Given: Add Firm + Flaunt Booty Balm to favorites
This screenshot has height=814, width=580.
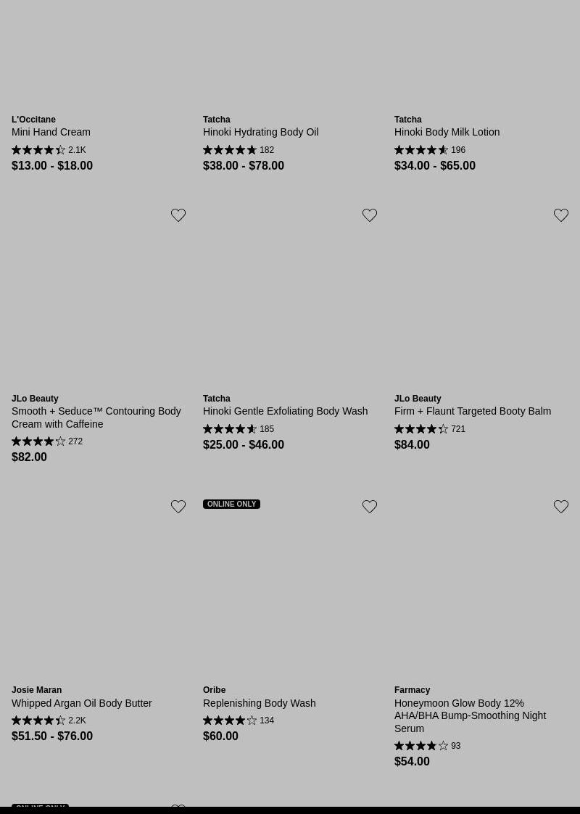Looking at the screenshot, I should [561, 215].
